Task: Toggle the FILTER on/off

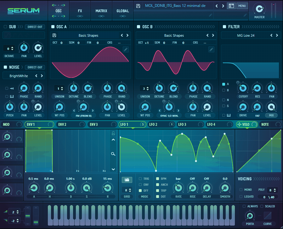Action: click(224, 27)
